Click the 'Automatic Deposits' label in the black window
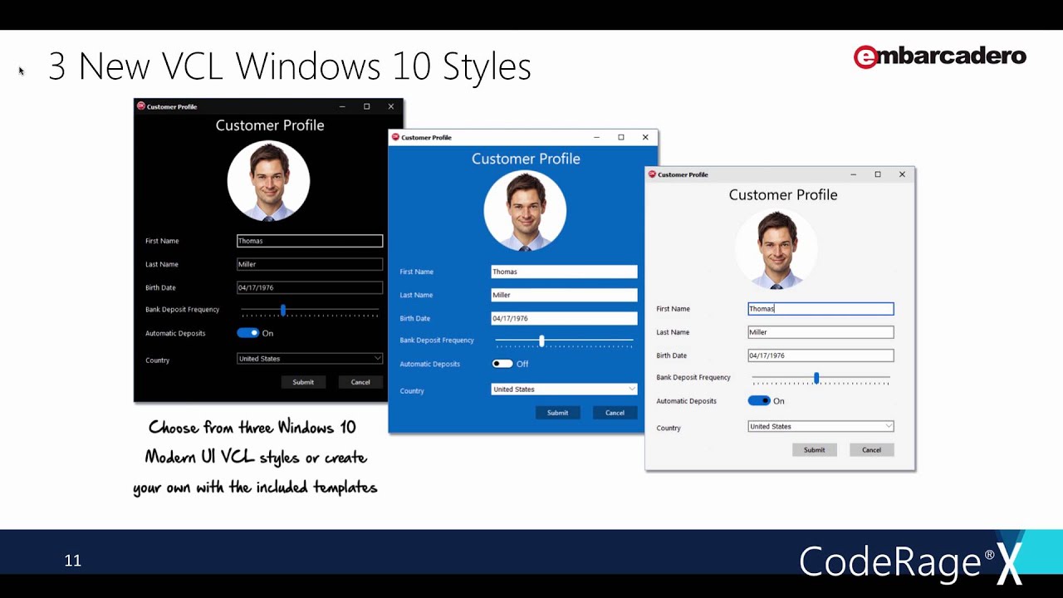 pyautogui.click(x=175, y=333)
